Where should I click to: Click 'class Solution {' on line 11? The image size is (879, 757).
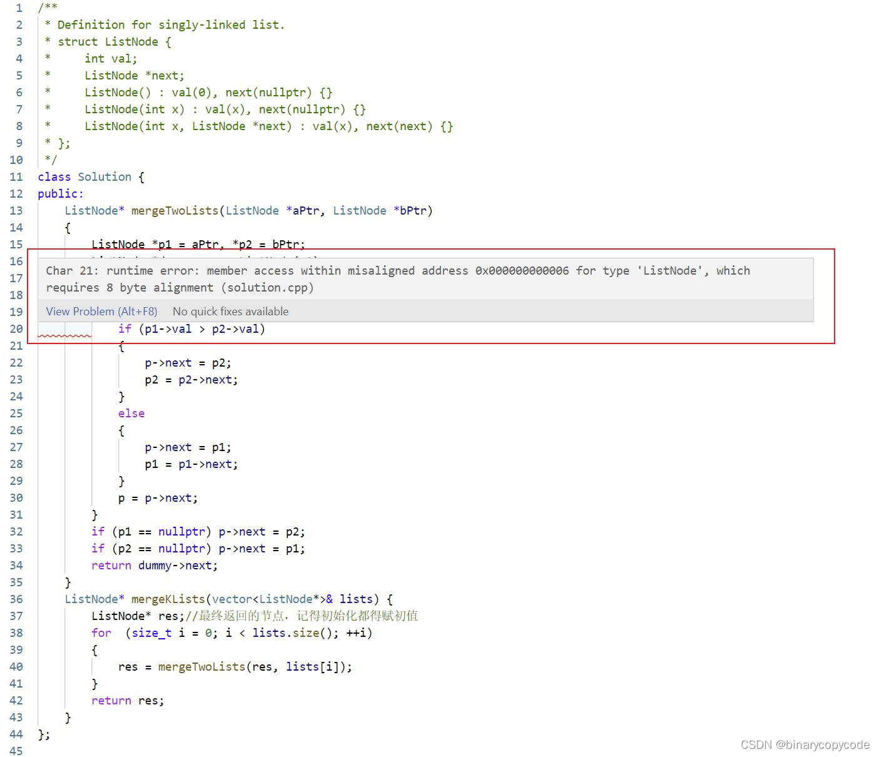point(91,177)
